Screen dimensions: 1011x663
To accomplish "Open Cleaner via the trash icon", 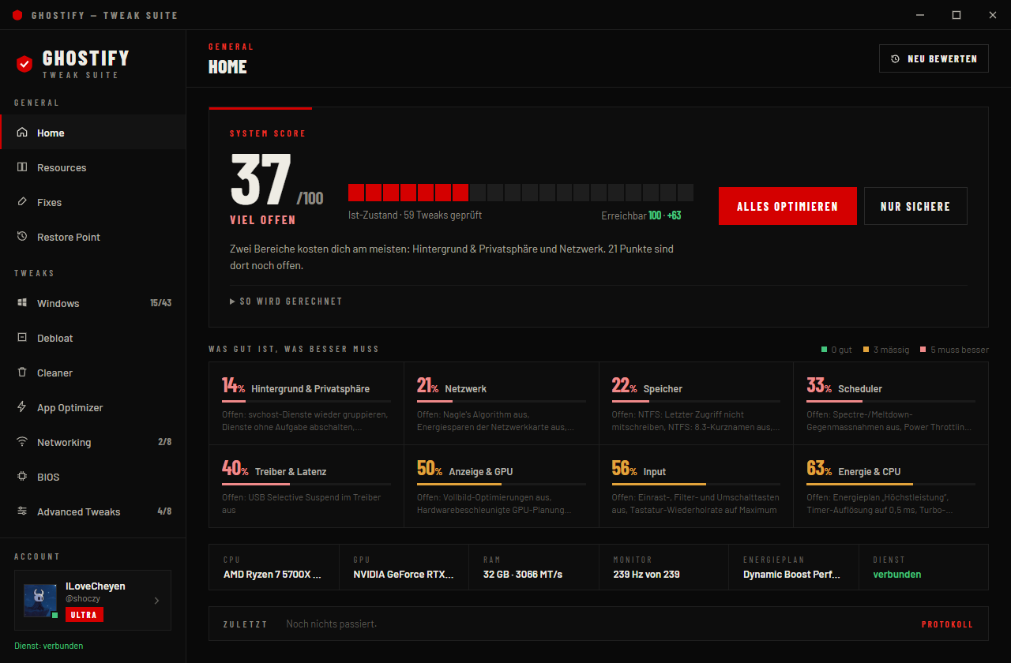I will [x=22, y=373].
